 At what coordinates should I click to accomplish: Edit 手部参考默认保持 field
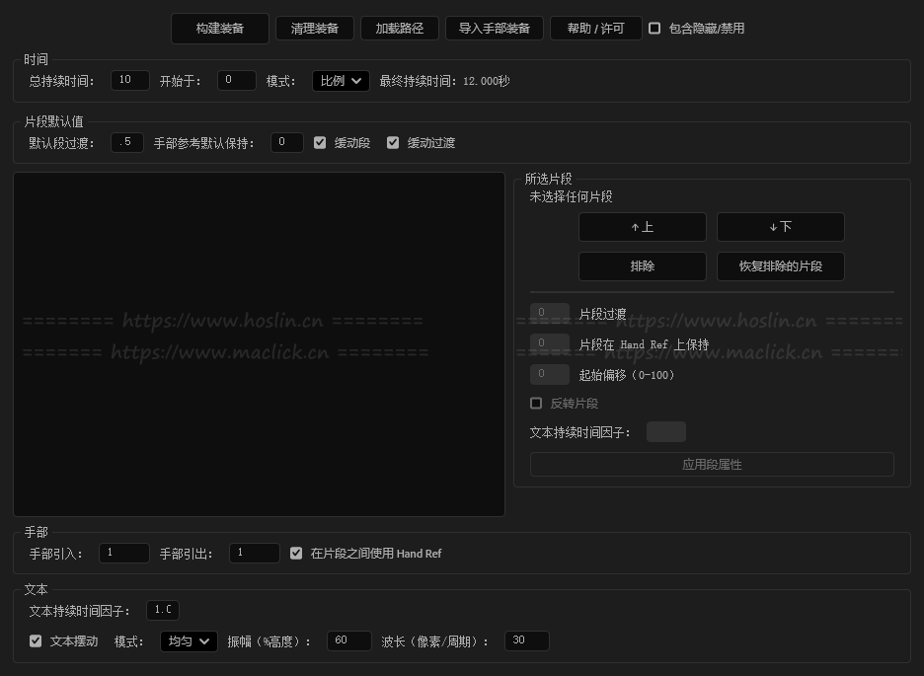(286, 142)
